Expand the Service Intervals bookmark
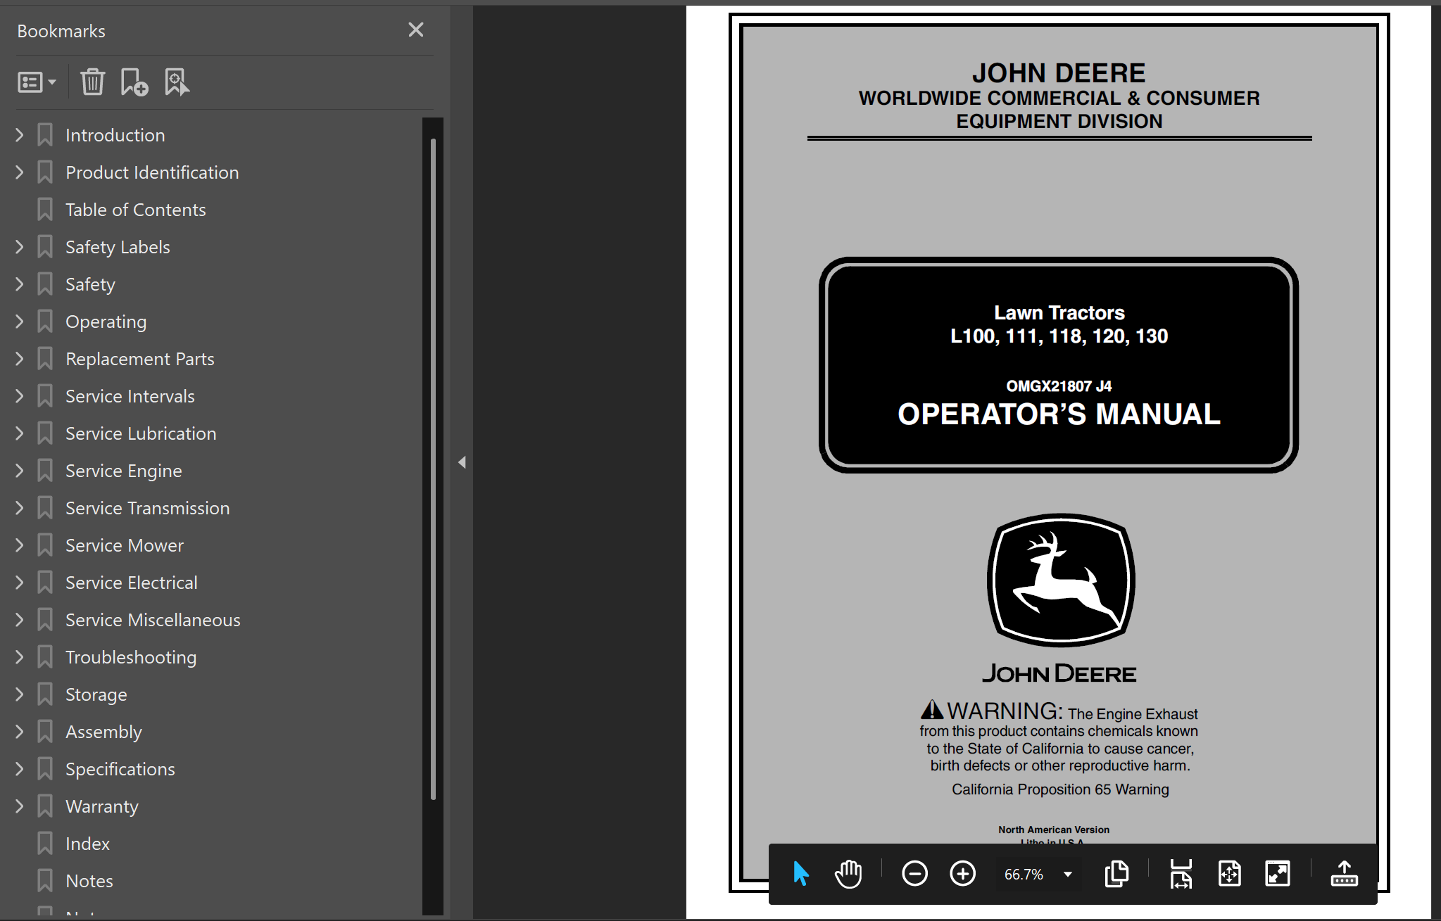Screen dimensions: 1441x921 (x=20, y=396)
